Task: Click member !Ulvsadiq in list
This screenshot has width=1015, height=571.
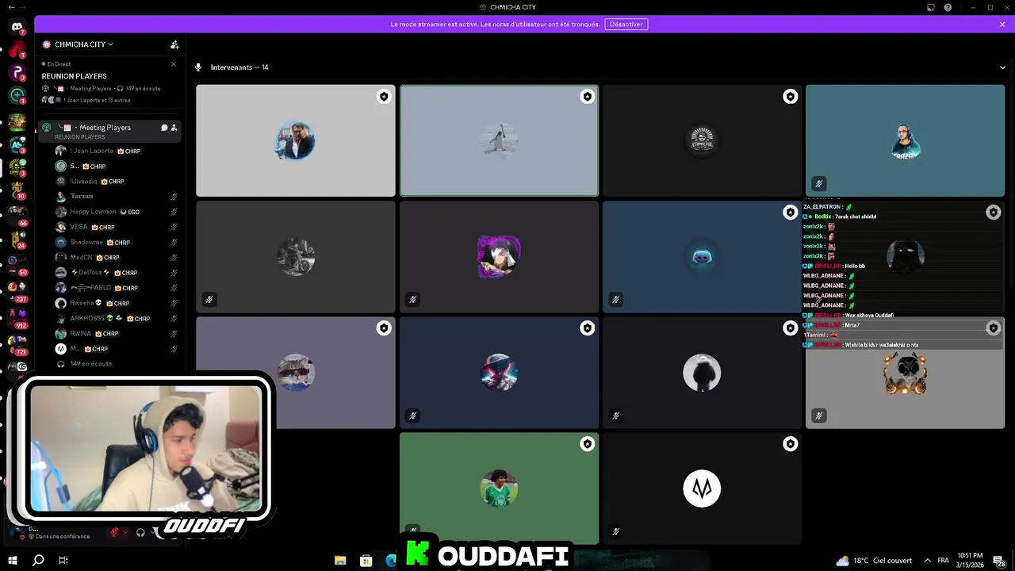Action: pos(109,182)
